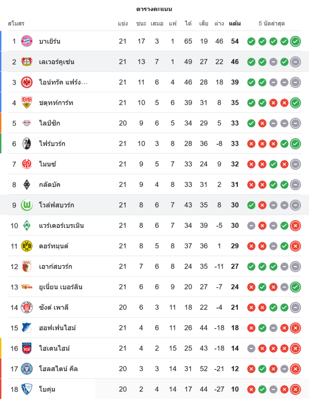The image size is (309, 404).
Task: Click Leverkusen's most recent draw indicator
Action: (295, 62)
